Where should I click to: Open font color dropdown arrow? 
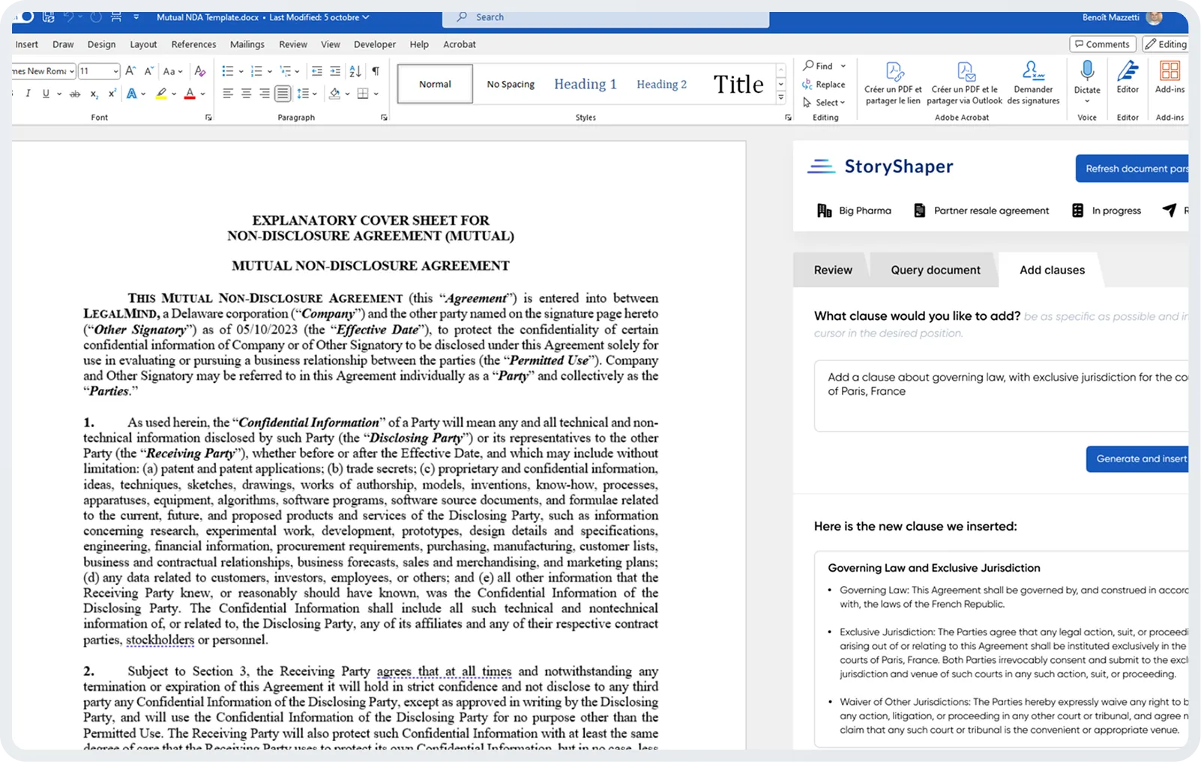coord(202,94)
